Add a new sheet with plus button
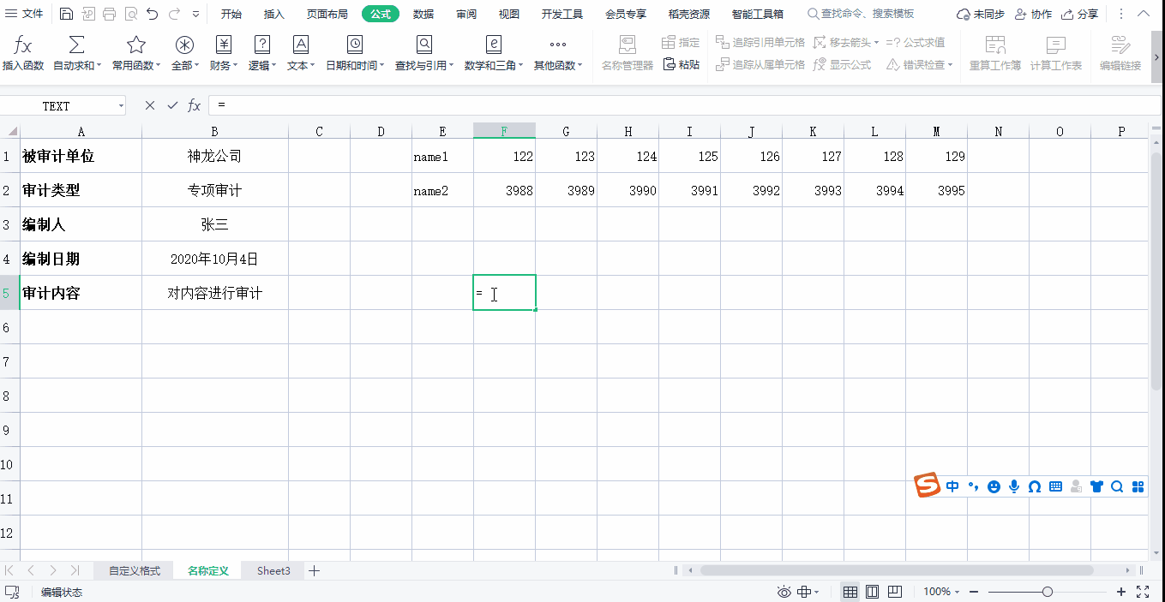The width and height of the screenshot is (1165, 602). [x=314, y=570]
